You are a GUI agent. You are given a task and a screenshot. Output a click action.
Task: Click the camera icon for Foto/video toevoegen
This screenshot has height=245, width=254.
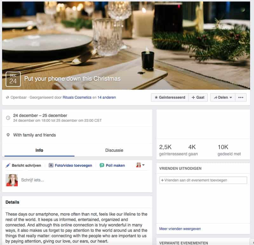51,165
